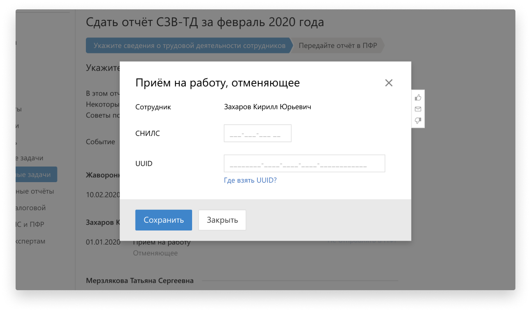
Task: Click the Отменяющее label under Приём на работу
Action: point(155,253)
